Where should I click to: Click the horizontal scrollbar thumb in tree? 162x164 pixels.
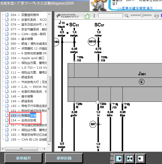click(22, 149)
